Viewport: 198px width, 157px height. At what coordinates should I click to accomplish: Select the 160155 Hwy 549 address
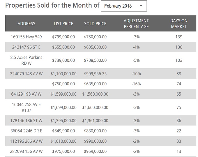coord(26,37)
